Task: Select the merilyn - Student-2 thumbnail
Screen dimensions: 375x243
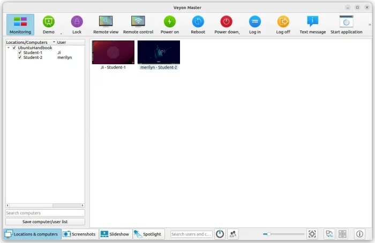Action: (x=159, y=52)
